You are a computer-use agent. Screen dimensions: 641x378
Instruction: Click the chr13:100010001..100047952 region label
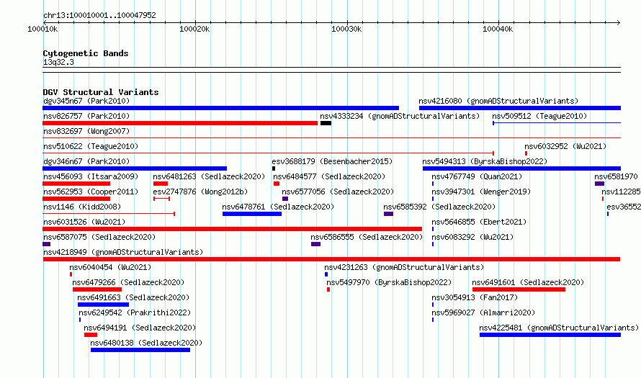pos(99,16)
